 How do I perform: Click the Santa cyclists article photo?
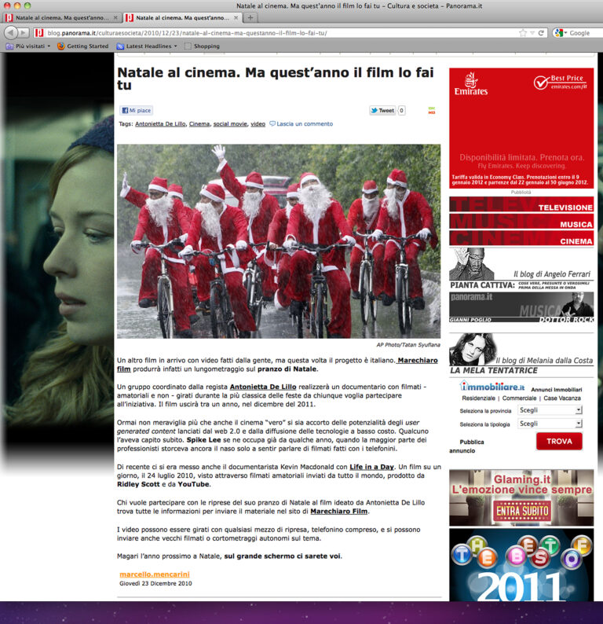coord(279,240)
